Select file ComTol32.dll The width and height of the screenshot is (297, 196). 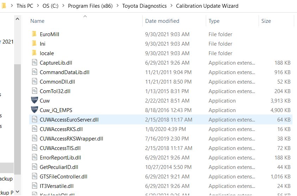click(55, 91)
